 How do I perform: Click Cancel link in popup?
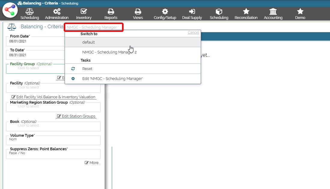pos(193,32)
